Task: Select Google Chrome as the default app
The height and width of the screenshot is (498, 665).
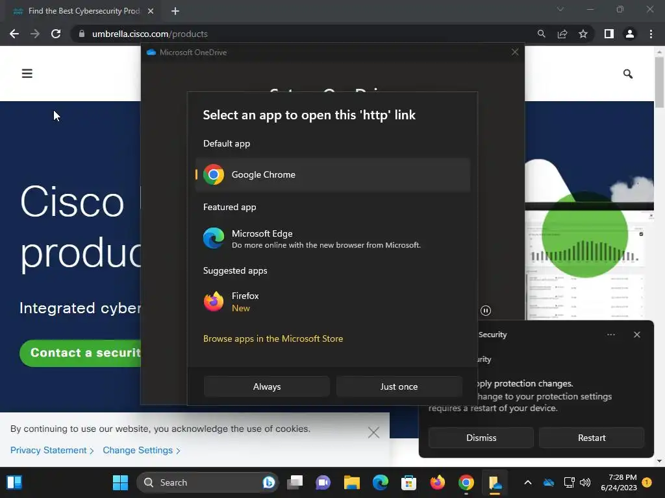Action: 332,174
